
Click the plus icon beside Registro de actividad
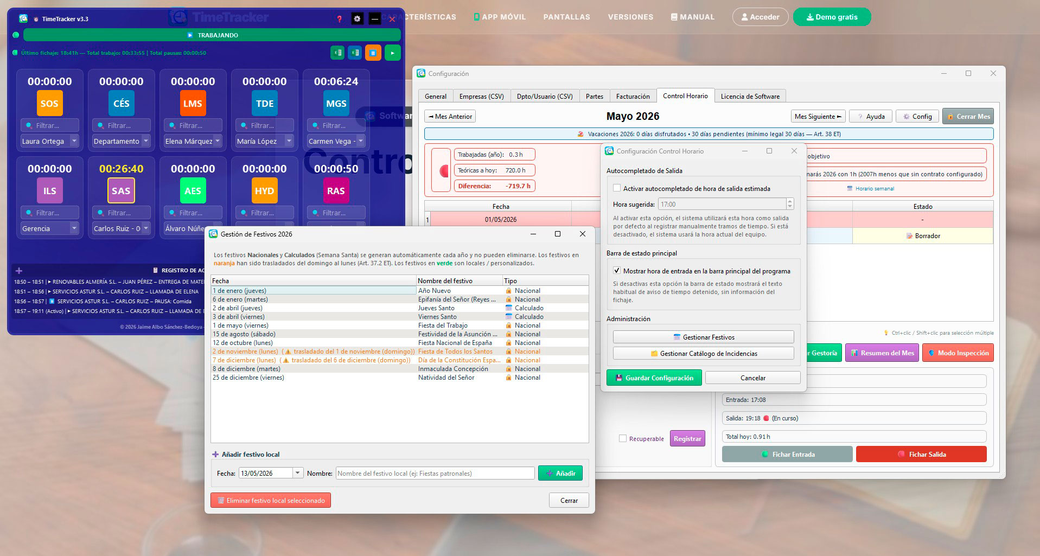pos(19,270)
